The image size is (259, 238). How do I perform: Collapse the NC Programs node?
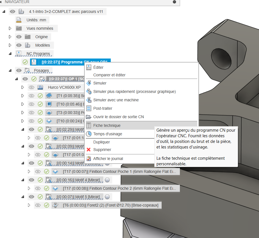point(10,54)
